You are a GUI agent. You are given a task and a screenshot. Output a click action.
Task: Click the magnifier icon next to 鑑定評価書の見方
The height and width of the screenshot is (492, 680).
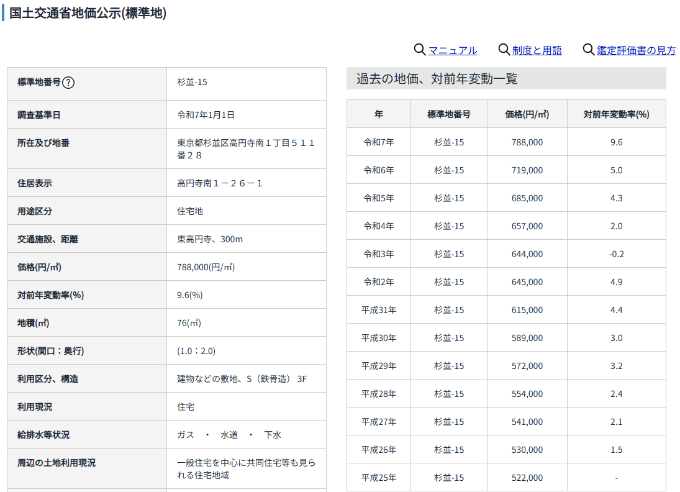pyautogui.click(x=588, y=50)
